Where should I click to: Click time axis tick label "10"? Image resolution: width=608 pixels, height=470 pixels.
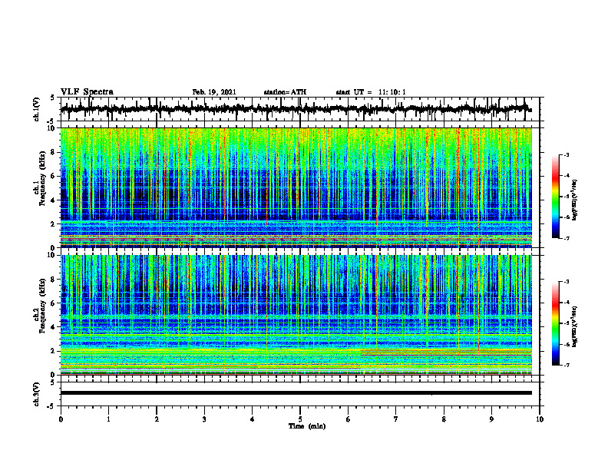(x=540, y=419)
